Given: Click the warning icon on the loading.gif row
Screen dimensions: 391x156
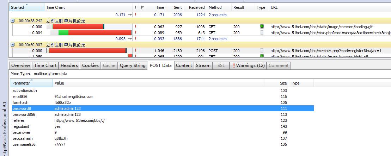Looking at the screenshot, I should 135,27.
